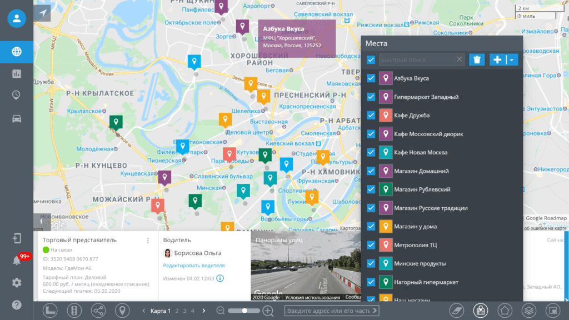Open notifications bell with 99+ badge

point(17,260)
